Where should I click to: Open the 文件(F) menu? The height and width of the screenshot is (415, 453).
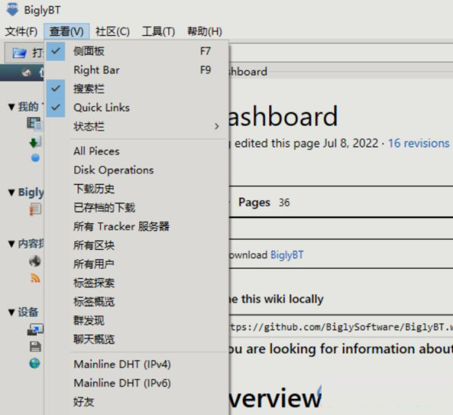tap(21, 31)
